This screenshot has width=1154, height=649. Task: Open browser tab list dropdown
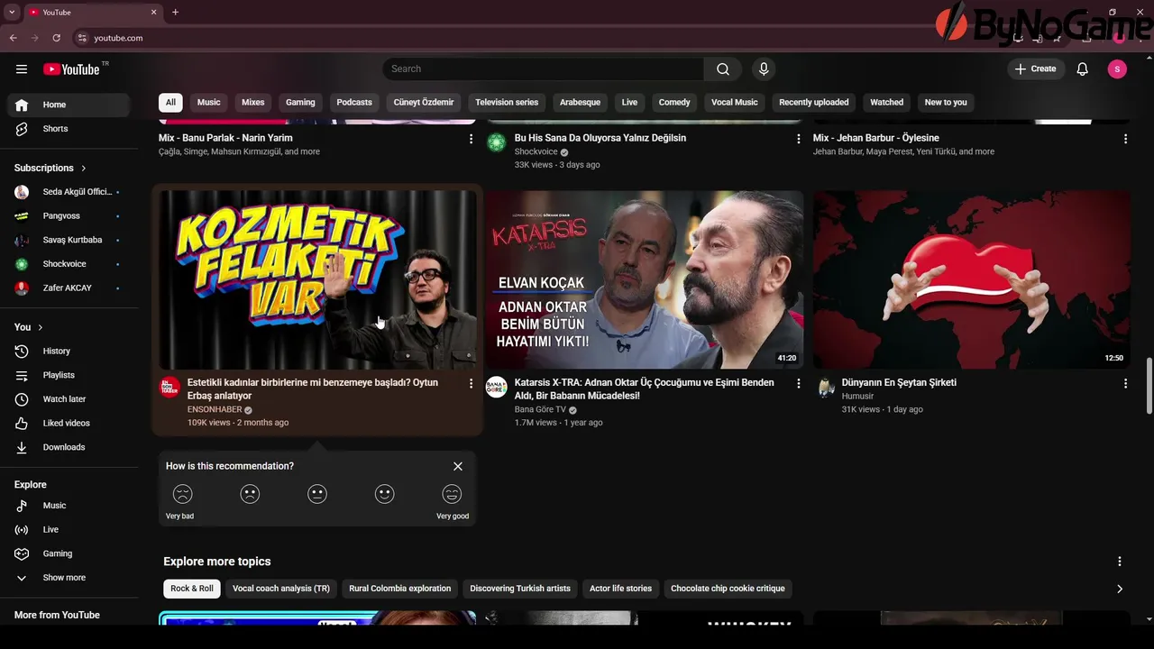(x=12, y=12)
